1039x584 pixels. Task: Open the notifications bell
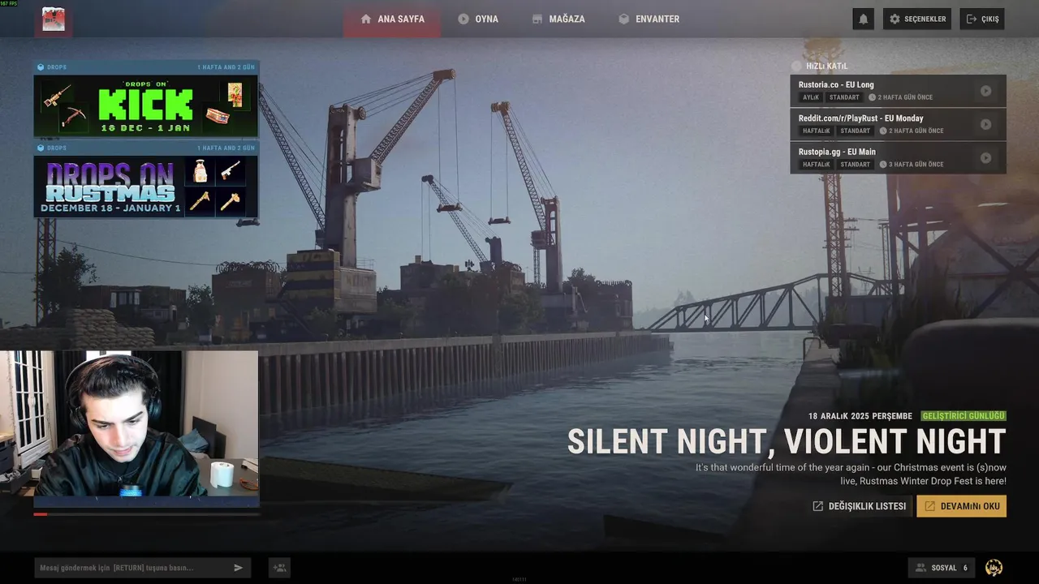(x=863, y=19)
